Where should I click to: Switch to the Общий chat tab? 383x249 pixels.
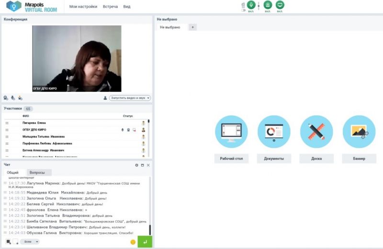coord(12,173)
